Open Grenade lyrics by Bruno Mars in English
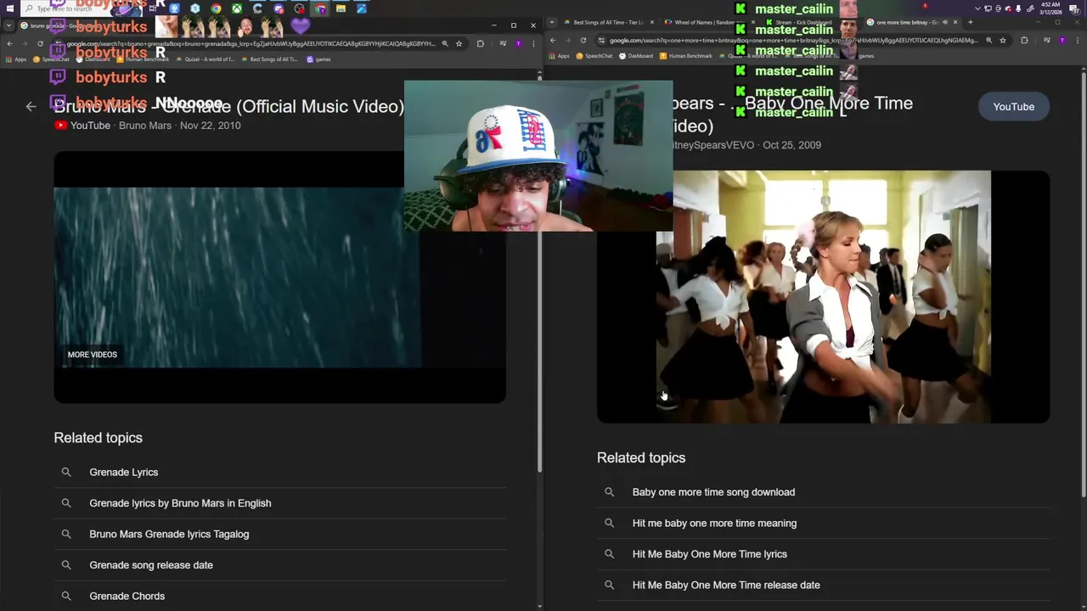1087x611 pixels. (x=180, y=503)
